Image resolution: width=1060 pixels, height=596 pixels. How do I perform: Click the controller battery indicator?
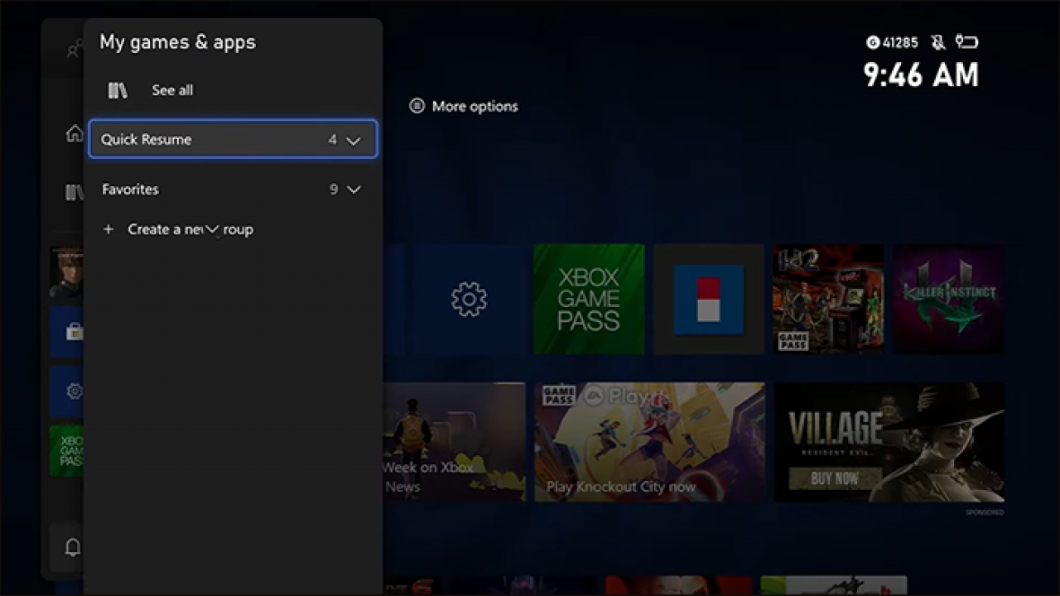pyautogui.click(x=966, y=42)
